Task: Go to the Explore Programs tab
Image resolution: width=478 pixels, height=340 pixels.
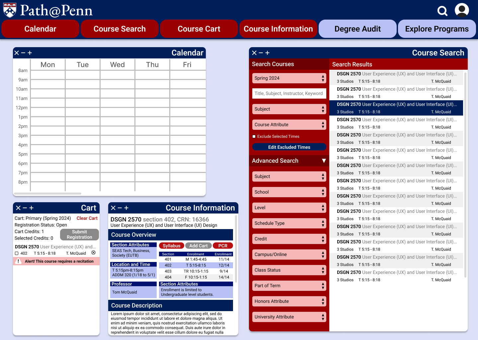Action: tap(437, 29)
